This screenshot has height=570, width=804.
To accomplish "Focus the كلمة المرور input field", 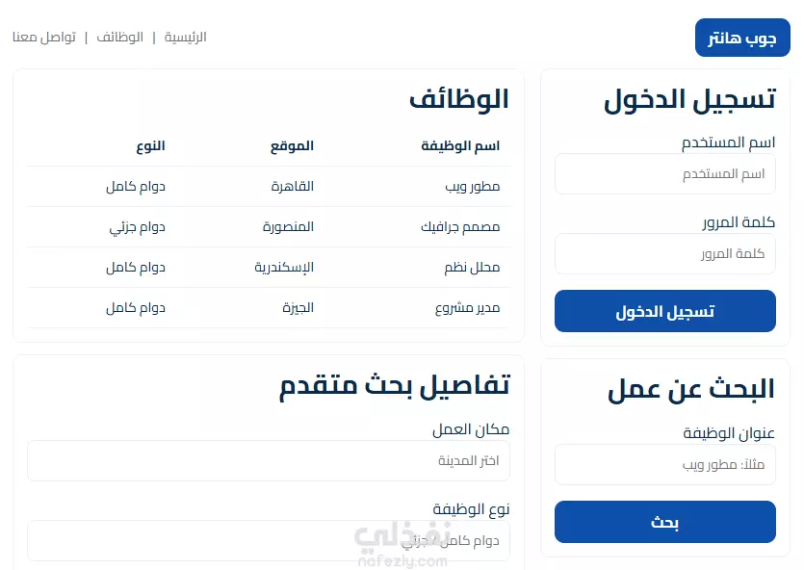I will click(x=665, y=254).
